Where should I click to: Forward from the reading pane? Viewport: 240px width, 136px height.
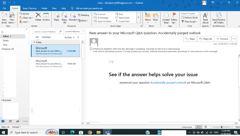pyautogui.click(x=222, y=39)
